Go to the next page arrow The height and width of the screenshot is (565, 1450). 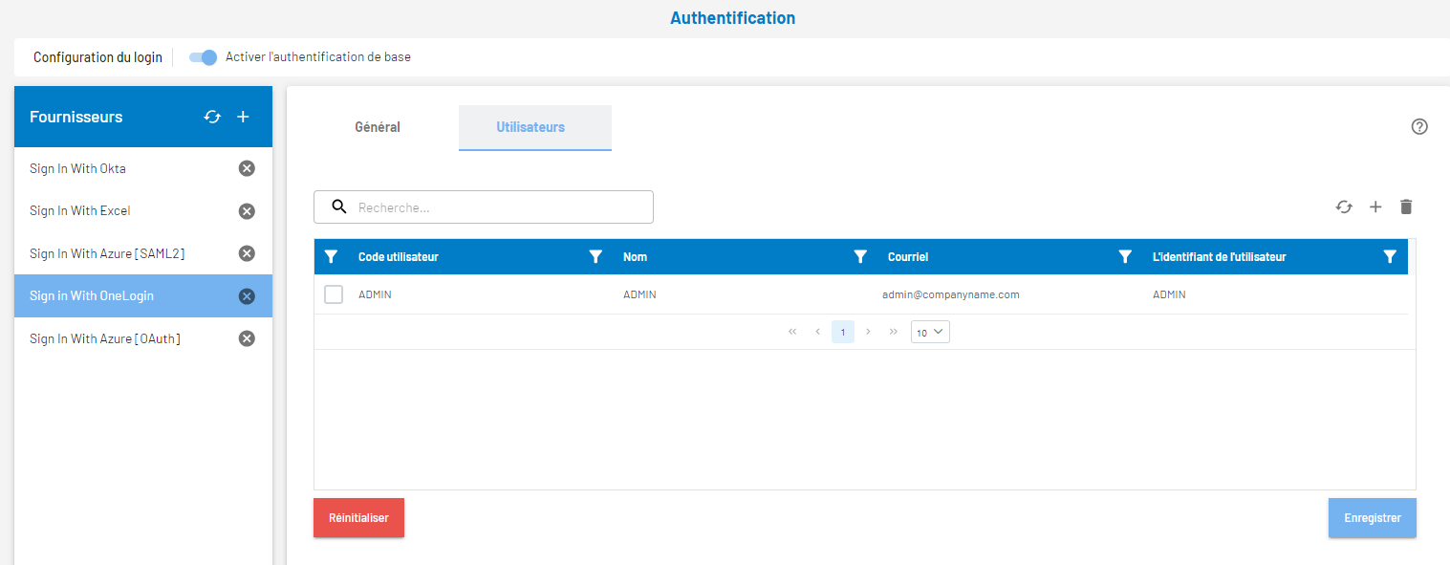coord(868,332)
